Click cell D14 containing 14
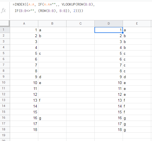This screenshot has width=152, height=141. tap(109, 106)
